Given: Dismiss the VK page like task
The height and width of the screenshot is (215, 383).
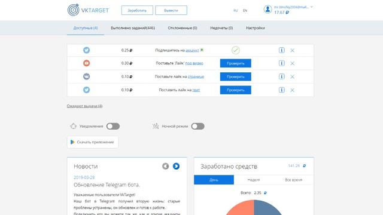Looking at the screenshot, I should pyautogui.click(x=293, y=77).
